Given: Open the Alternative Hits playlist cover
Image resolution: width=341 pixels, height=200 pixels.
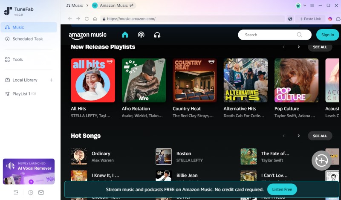Looking at the screenshot, I should tap(246, 80).
